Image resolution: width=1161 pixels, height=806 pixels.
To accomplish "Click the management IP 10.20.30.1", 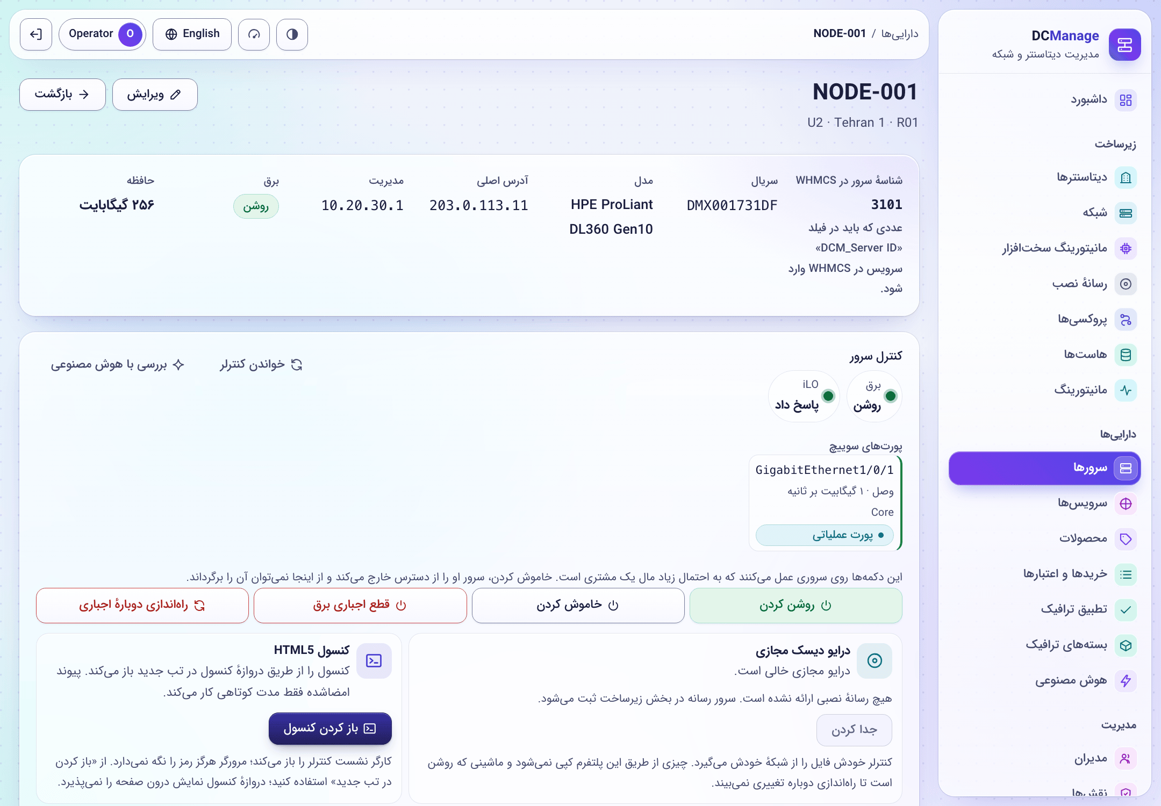I will click(x=362, y=205).
